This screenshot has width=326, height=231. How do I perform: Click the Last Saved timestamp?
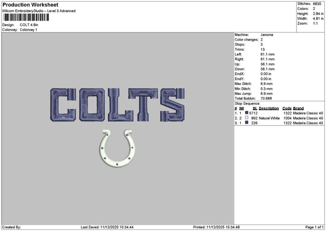(107, 227)
